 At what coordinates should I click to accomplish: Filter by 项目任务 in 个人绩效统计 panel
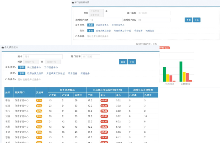[x=73, y=73]
